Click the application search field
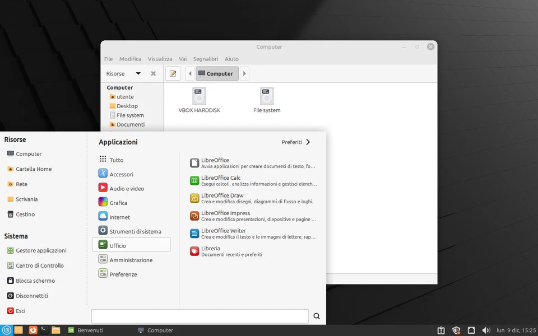 [x=200, y=316]
